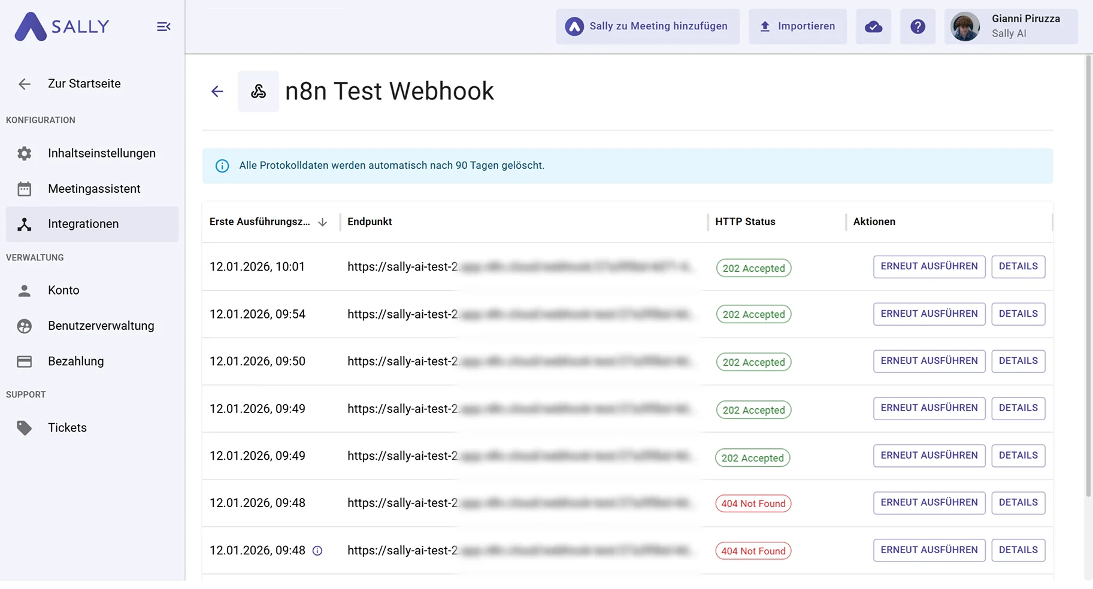Click the info icon in the notice banner
Screen dimensions: 1093x589
[x=222, y=166]
